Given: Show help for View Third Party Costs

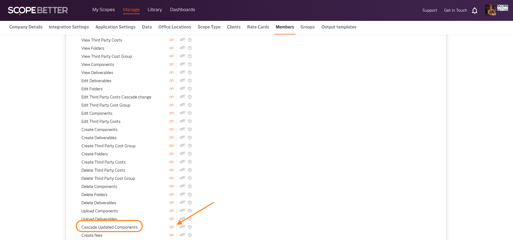Looking at the screenshot, I should [x=190, y=40].
